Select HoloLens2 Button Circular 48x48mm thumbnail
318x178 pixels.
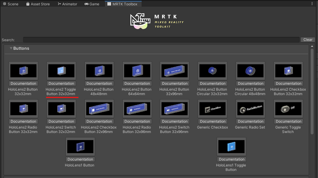pos(250,71)
